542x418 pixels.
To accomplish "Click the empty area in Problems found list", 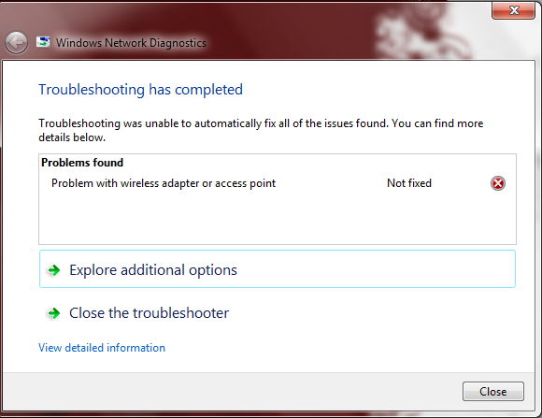I will (278, 218).
